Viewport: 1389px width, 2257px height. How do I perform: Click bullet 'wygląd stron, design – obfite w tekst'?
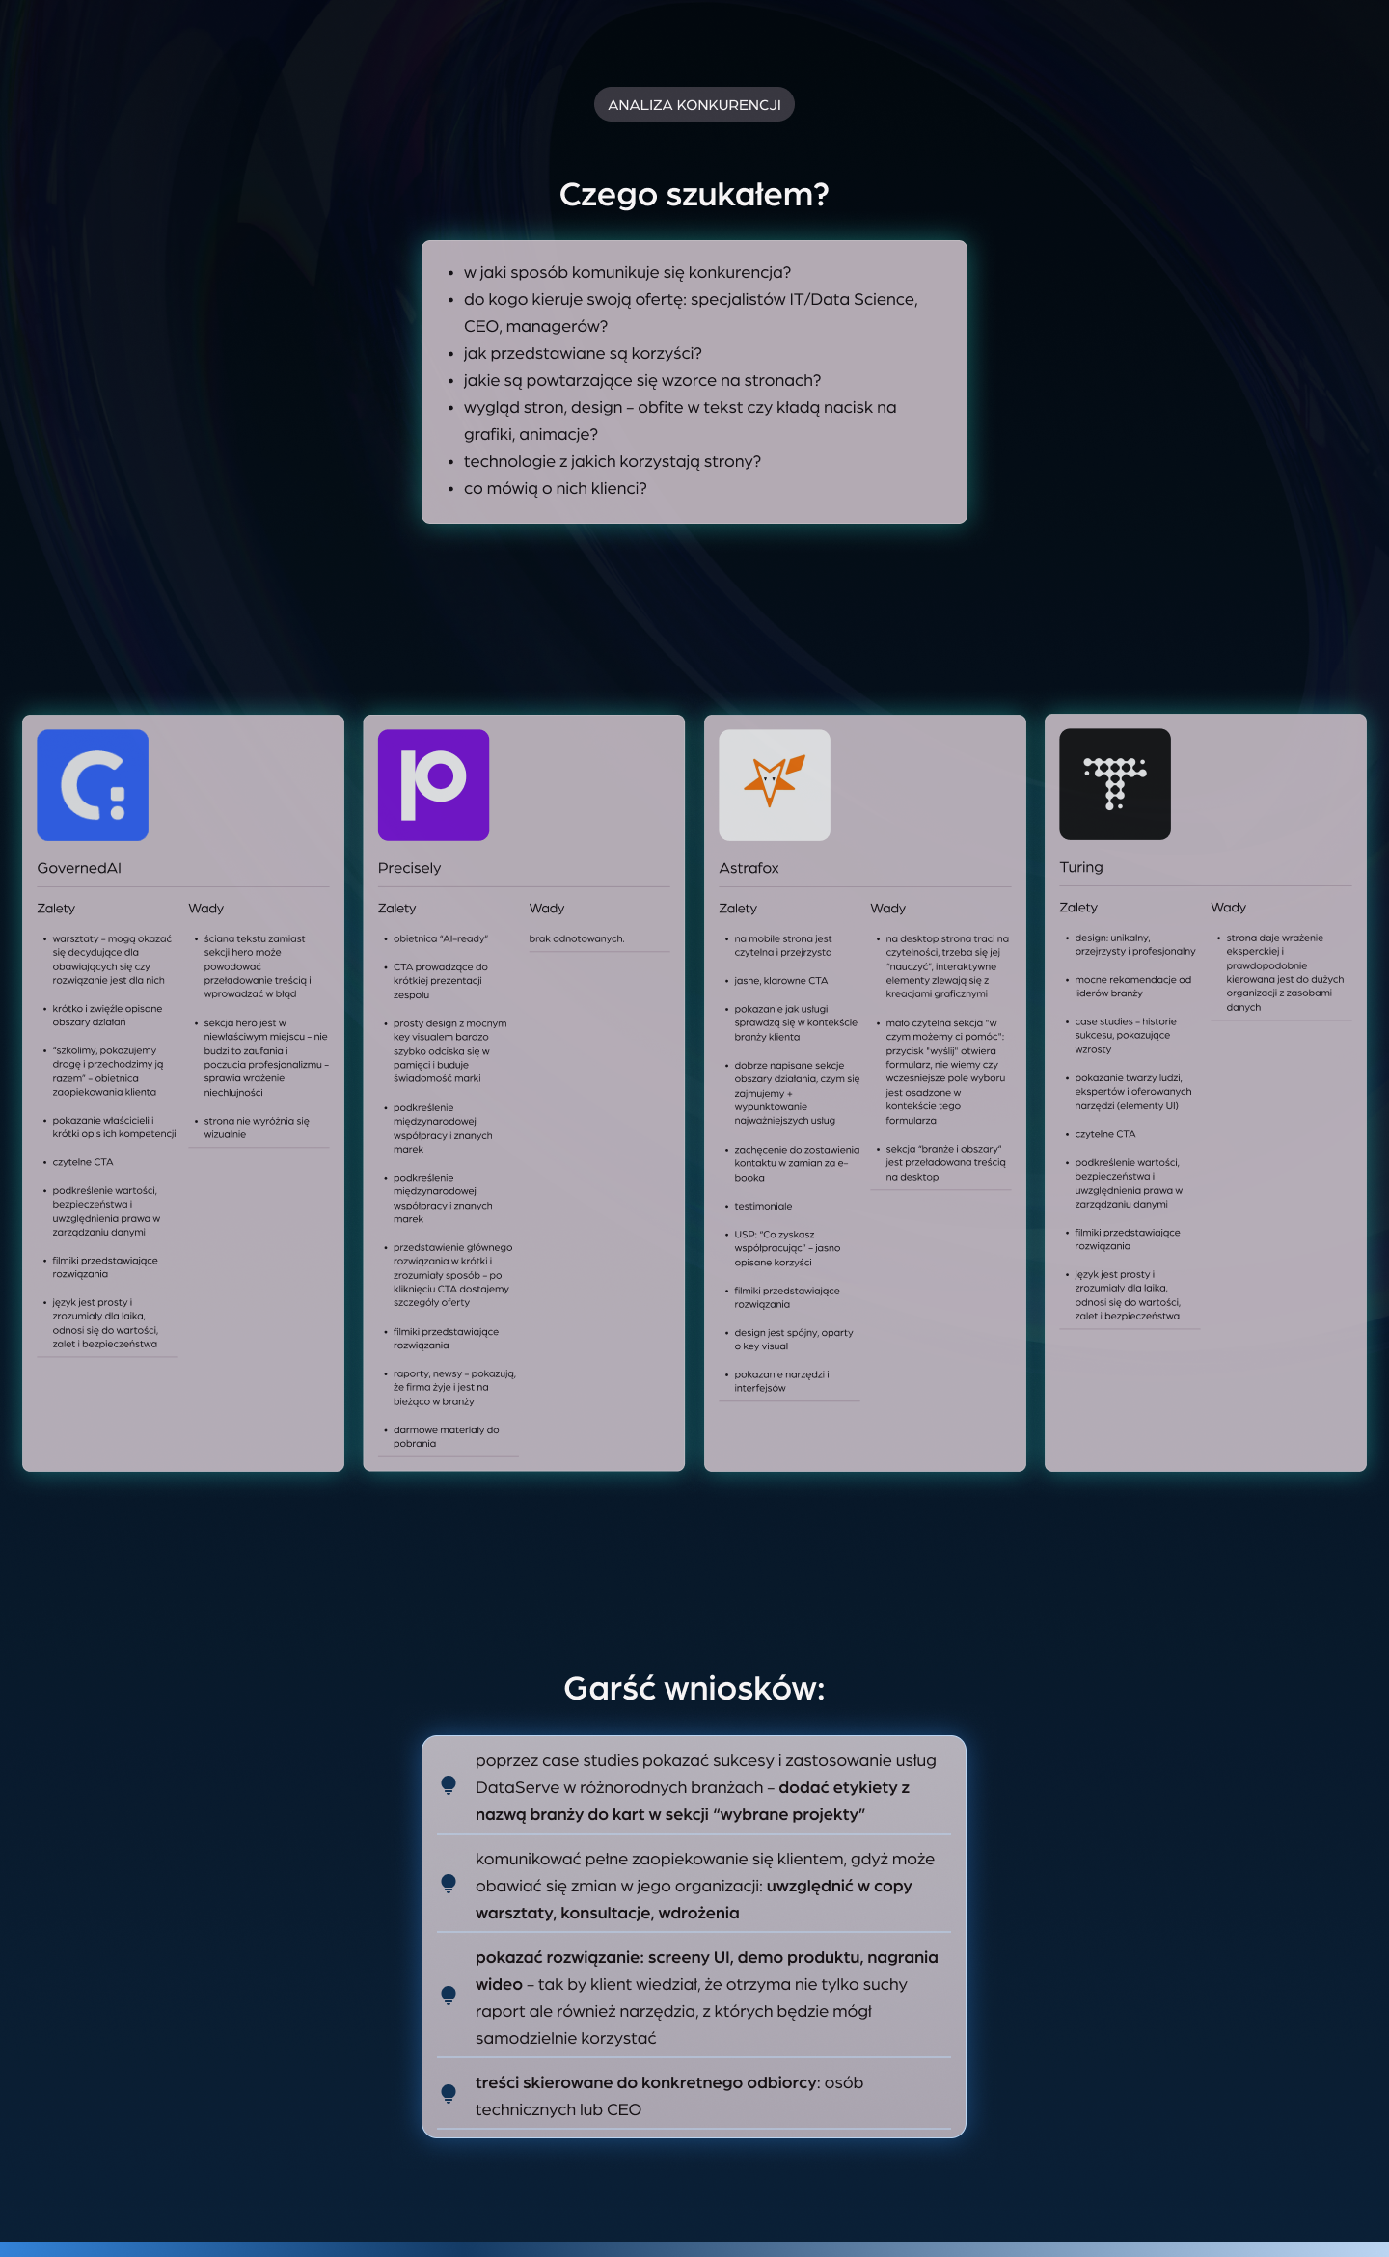680,421
